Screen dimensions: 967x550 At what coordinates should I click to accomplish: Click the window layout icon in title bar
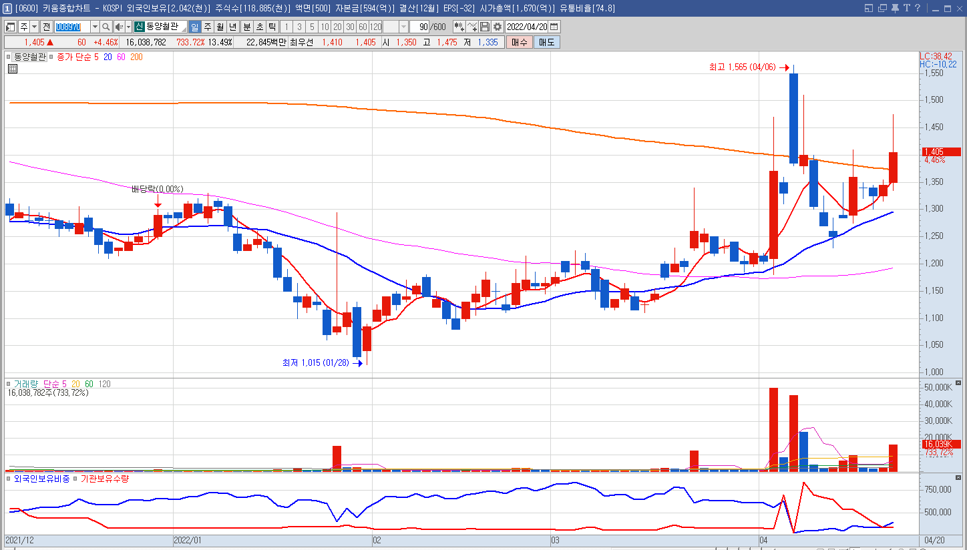point(868,8)
